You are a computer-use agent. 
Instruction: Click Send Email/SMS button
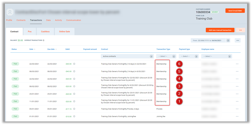click(x=235, y=11)
